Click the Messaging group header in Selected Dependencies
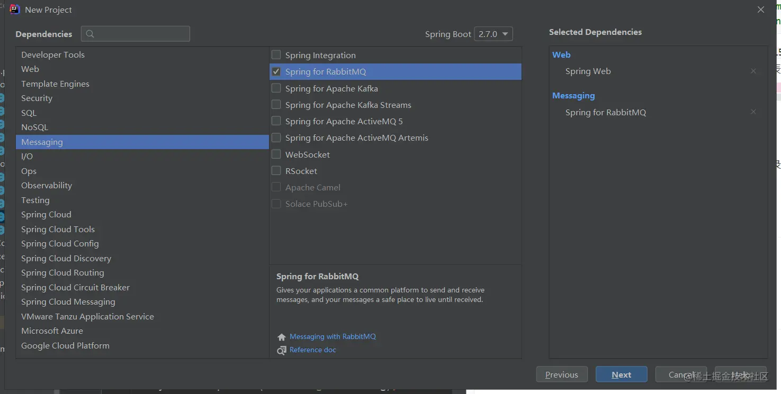This screenshot has width=781, height=394. click(573, 96)
